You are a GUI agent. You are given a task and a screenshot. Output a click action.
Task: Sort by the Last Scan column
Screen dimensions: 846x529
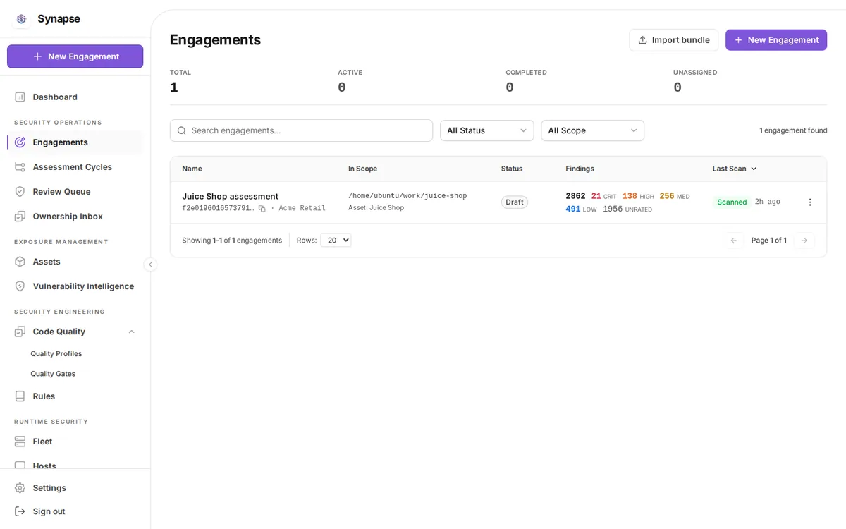coord(735,169)
